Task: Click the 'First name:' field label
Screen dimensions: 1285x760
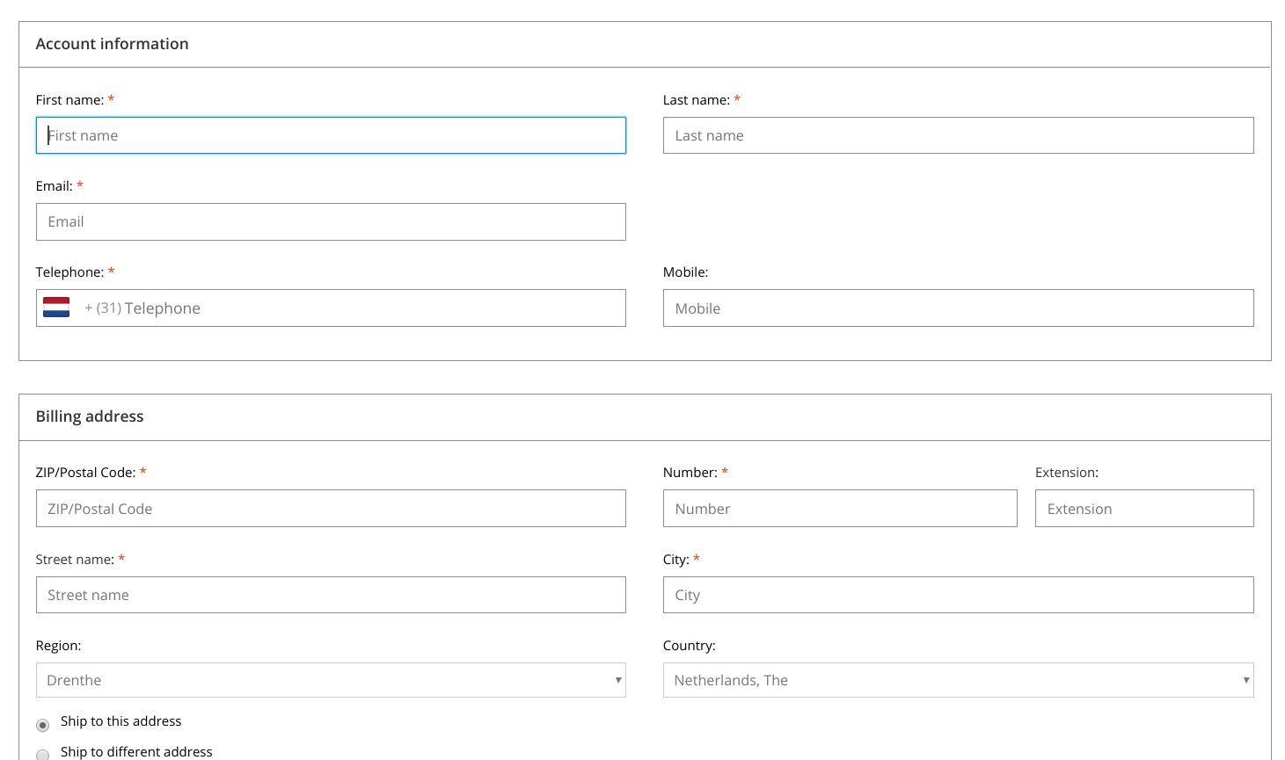Action: pyautogui.click(x=69, y=100)
